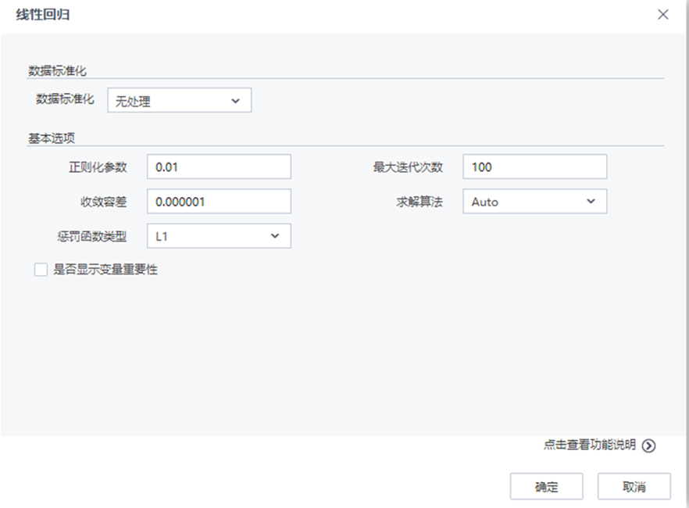
Task: Click the 取消 button
Action: [634, 485]
